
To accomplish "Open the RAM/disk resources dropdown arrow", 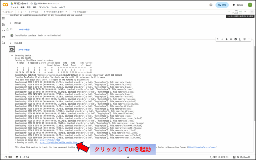I will [245, 12].
